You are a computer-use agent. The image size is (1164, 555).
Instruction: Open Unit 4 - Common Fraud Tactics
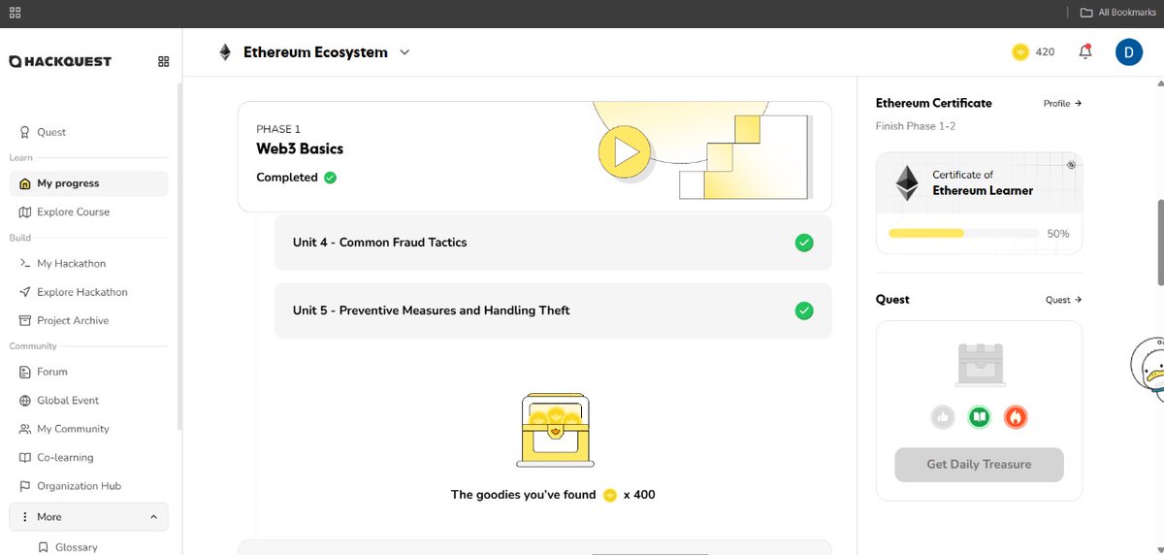[x=553, y=243]
